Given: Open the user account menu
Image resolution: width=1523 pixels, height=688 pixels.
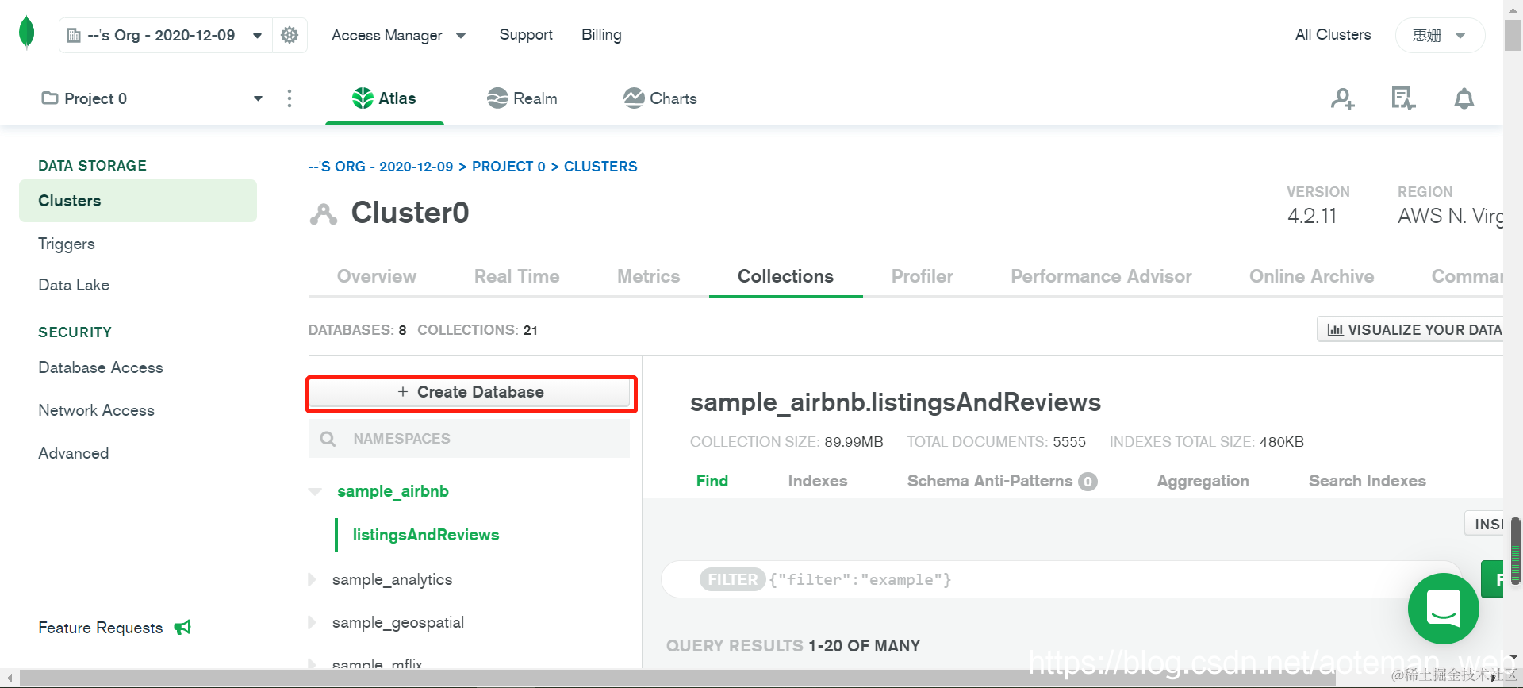Looking at the screenshot, I should coord(1440,35).
